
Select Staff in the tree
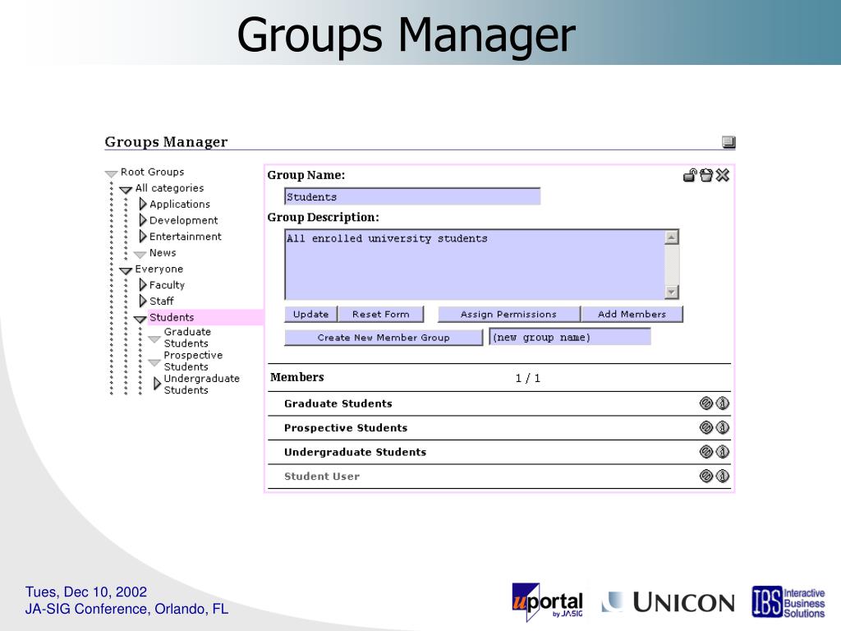162,301
